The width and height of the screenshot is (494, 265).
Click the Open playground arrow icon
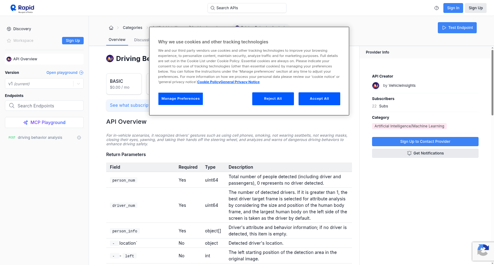coord(81,73)
